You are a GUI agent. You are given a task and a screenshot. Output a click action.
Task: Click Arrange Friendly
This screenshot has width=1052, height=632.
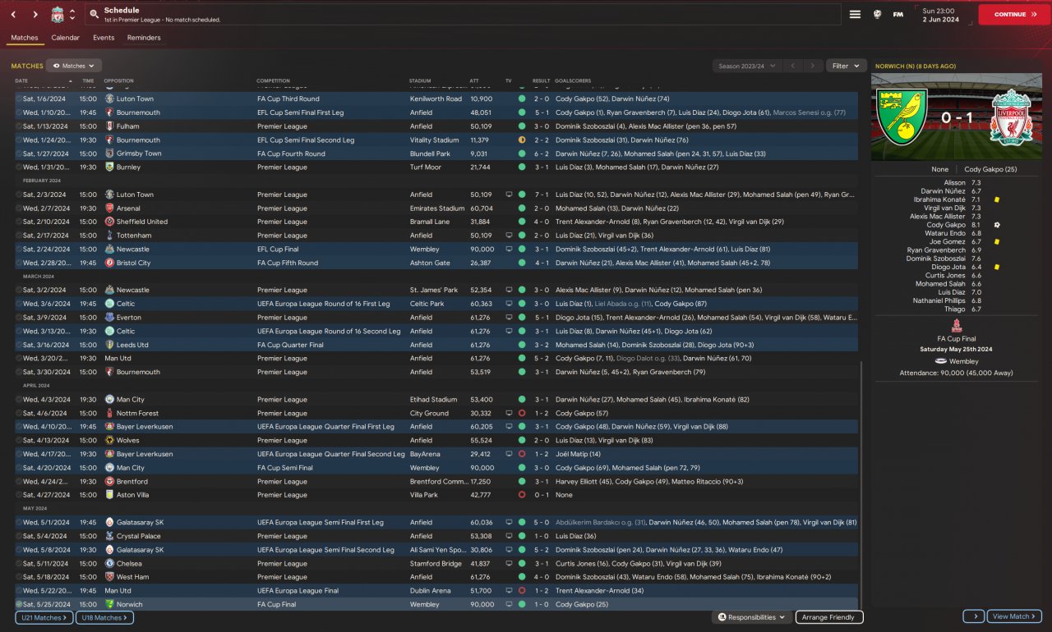point(828,617)
